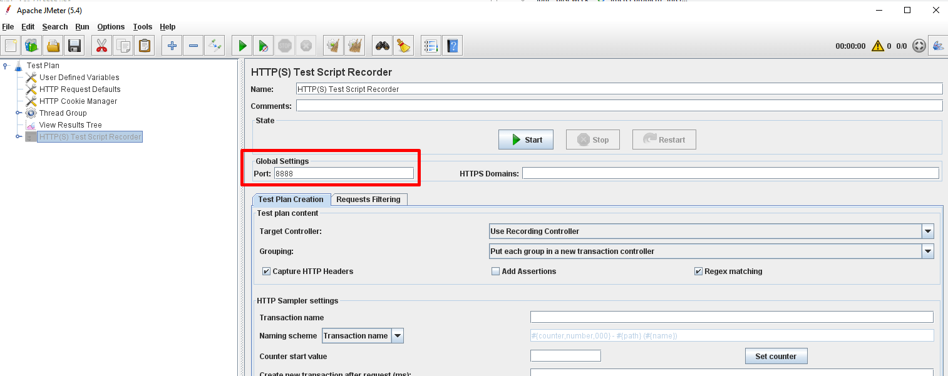Open the File menu
Viewport: 948px width, 376px height.
tap(8, 27)
